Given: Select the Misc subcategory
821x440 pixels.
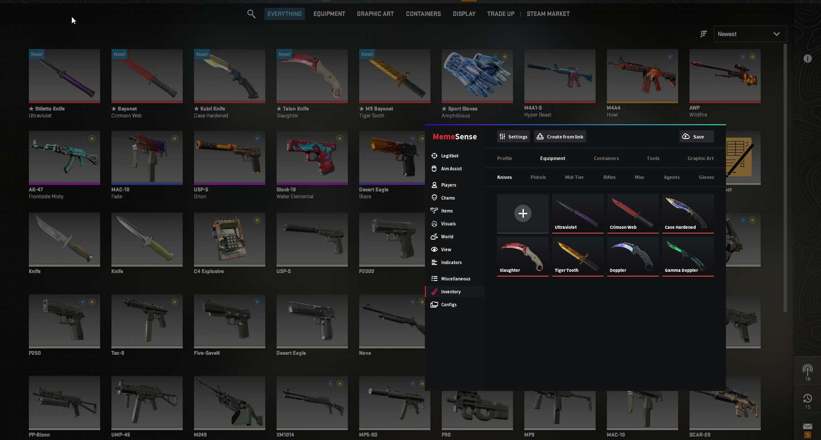Looking at the screenshot, I should [x=640, y=177].
